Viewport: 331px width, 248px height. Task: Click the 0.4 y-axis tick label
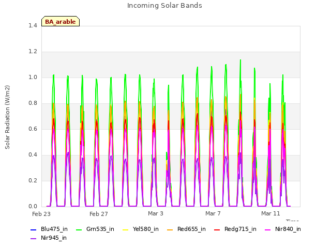[x=33, y=155]
